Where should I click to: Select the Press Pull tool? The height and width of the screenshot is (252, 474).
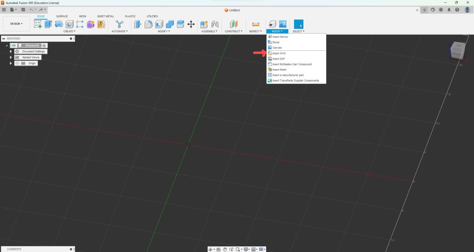[138, 24]
